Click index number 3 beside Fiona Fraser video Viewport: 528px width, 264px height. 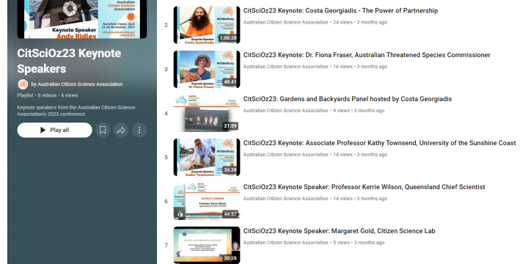tap(166, 70)
